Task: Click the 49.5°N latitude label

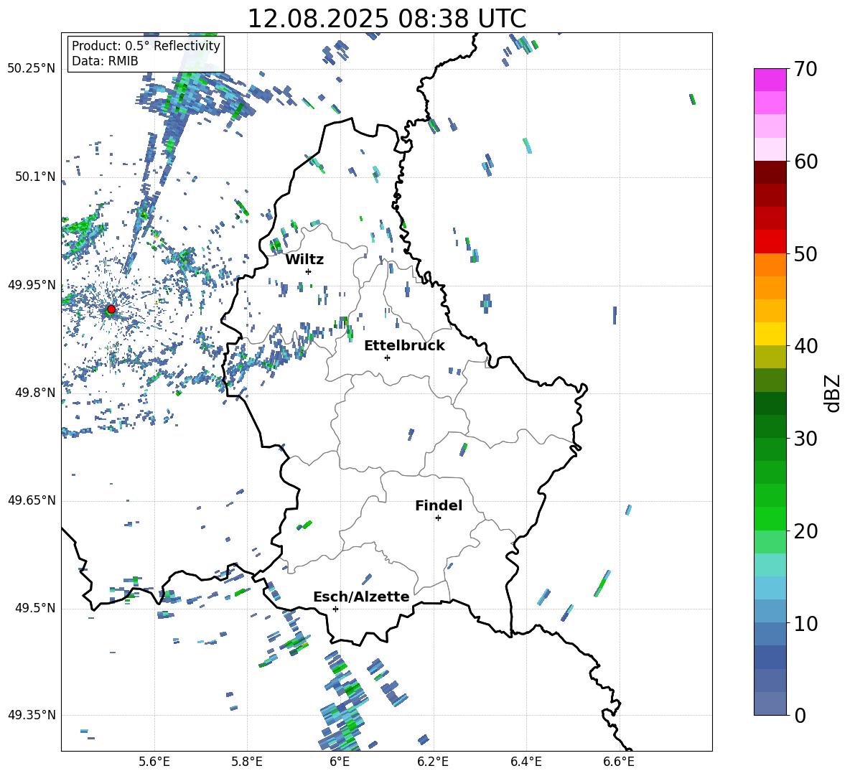Action: [x=35, y=608]
